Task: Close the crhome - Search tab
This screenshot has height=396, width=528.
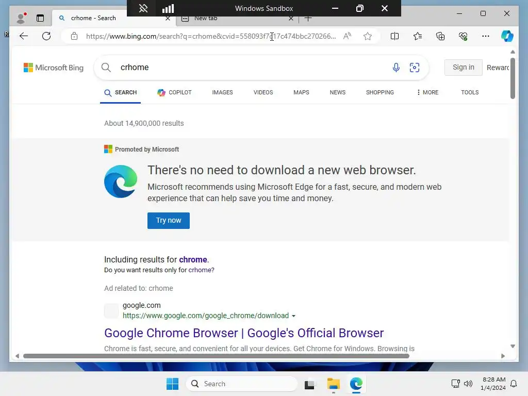Action: pos(168,18)
